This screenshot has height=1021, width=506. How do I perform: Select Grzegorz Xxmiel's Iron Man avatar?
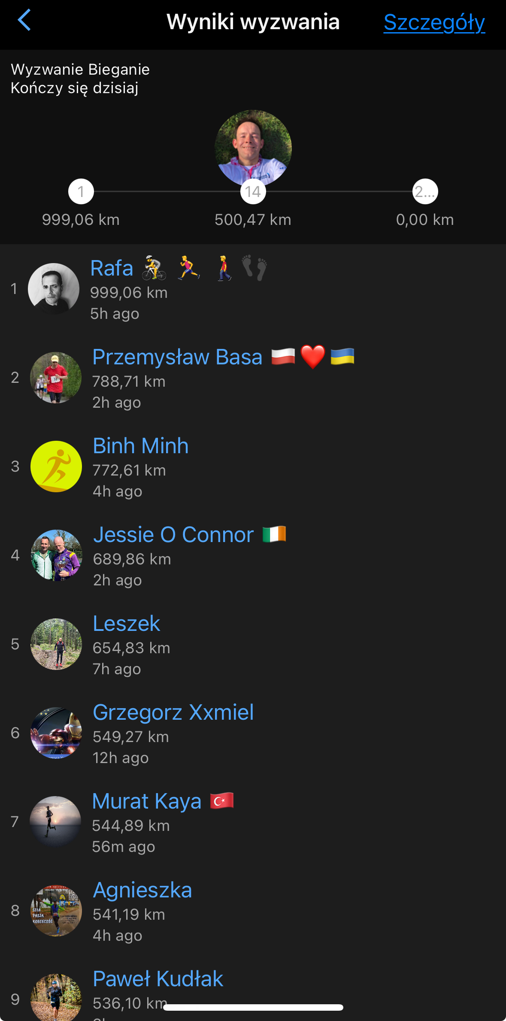click(56, 733)
